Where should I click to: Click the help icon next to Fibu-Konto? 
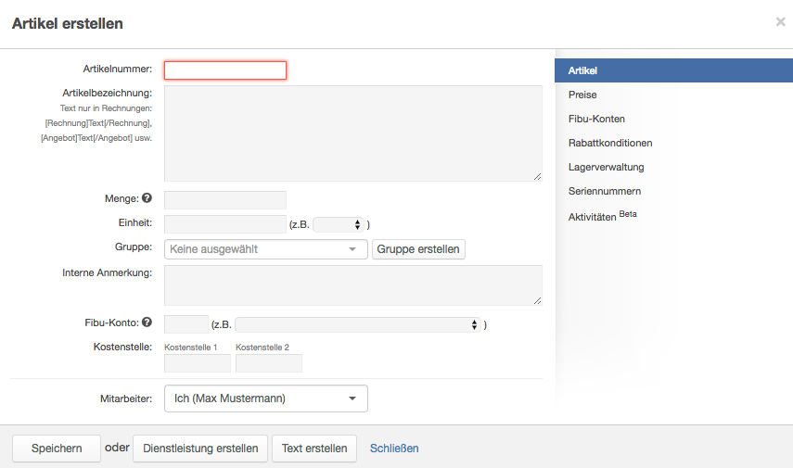click(x=147, y=322)
